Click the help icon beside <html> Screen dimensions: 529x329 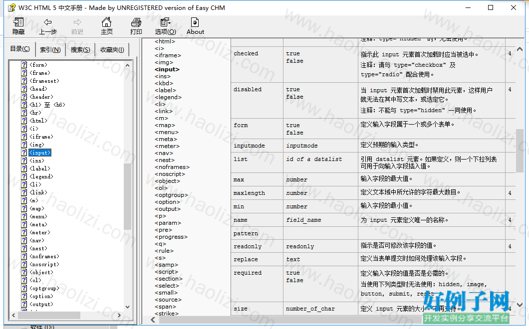24,121
